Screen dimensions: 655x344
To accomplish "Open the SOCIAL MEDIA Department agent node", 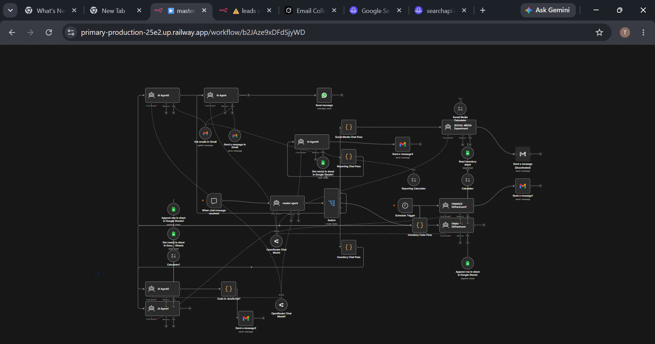I will click(x=459, y=127).
